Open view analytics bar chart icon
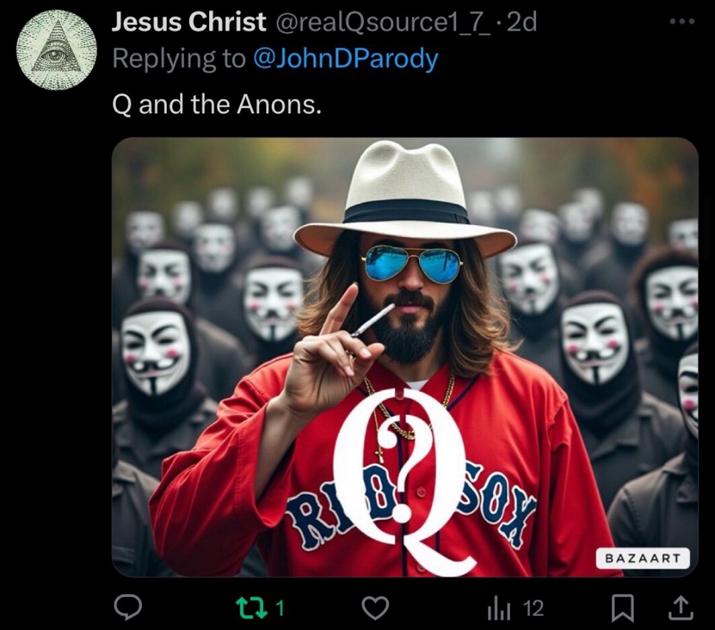Screen dimensions: 715x630 pyautogui.click(x=496, y=608)
